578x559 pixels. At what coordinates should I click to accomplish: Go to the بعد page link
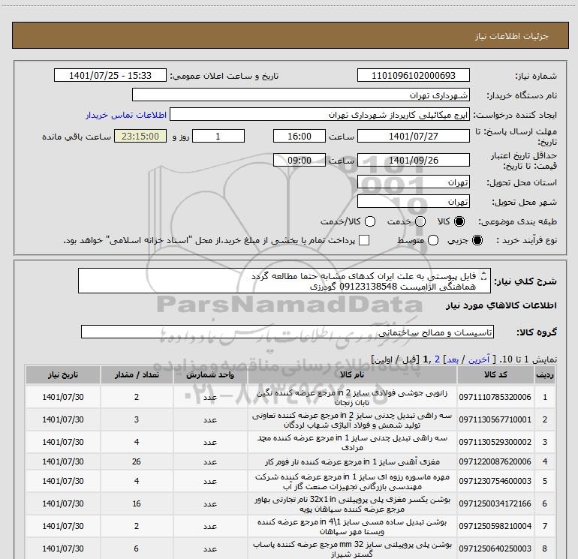[453, 359]
